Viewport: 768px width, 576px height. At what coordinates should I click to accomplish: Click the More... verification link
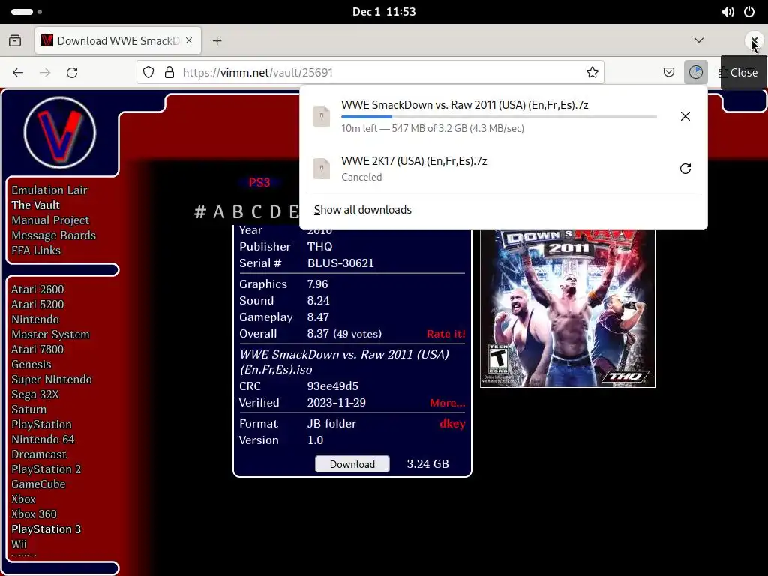click(447, 403)
